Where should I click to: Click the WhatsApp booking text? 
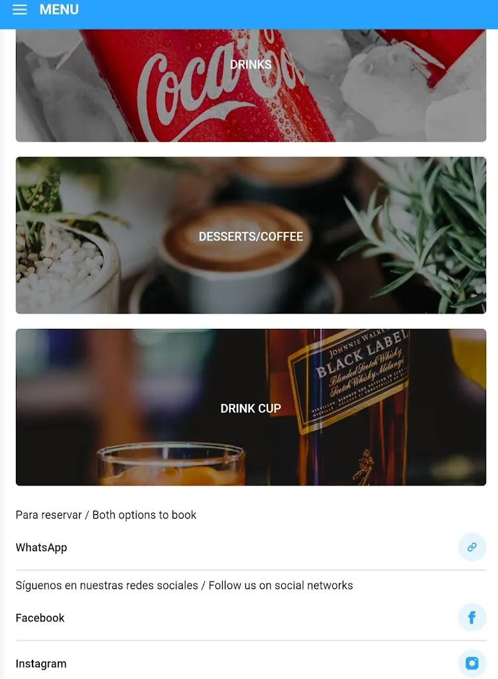pyautogui.click(x=42, y=547)
